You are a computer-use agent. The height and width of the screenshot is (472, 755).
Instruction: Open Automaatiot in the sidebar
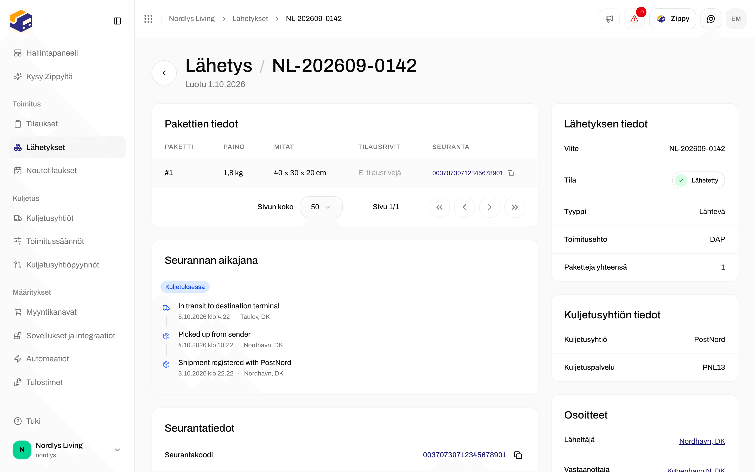tap(67, 359)
